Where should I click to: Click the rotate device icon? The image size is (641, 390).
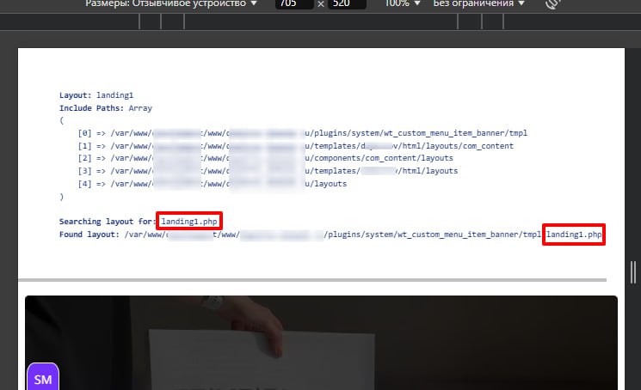point(552,3)
